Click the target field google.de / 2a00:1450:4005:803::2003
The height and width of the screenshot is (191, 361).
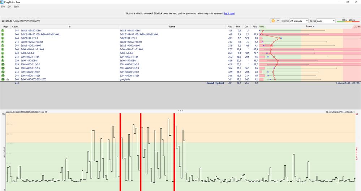click(x=21, y=21)
